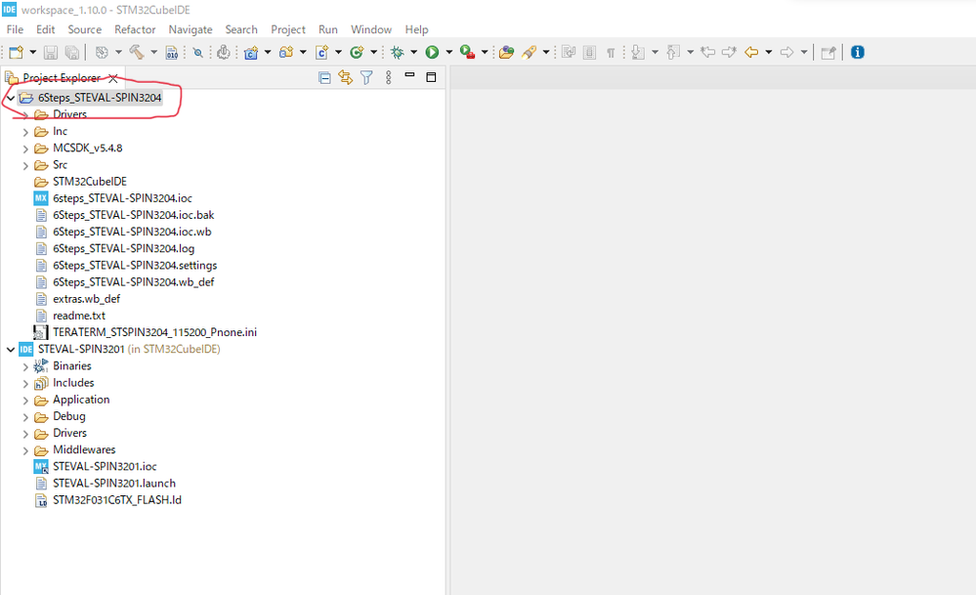Click the External Tools run icon
976x595 pixels.
(467, 53)
